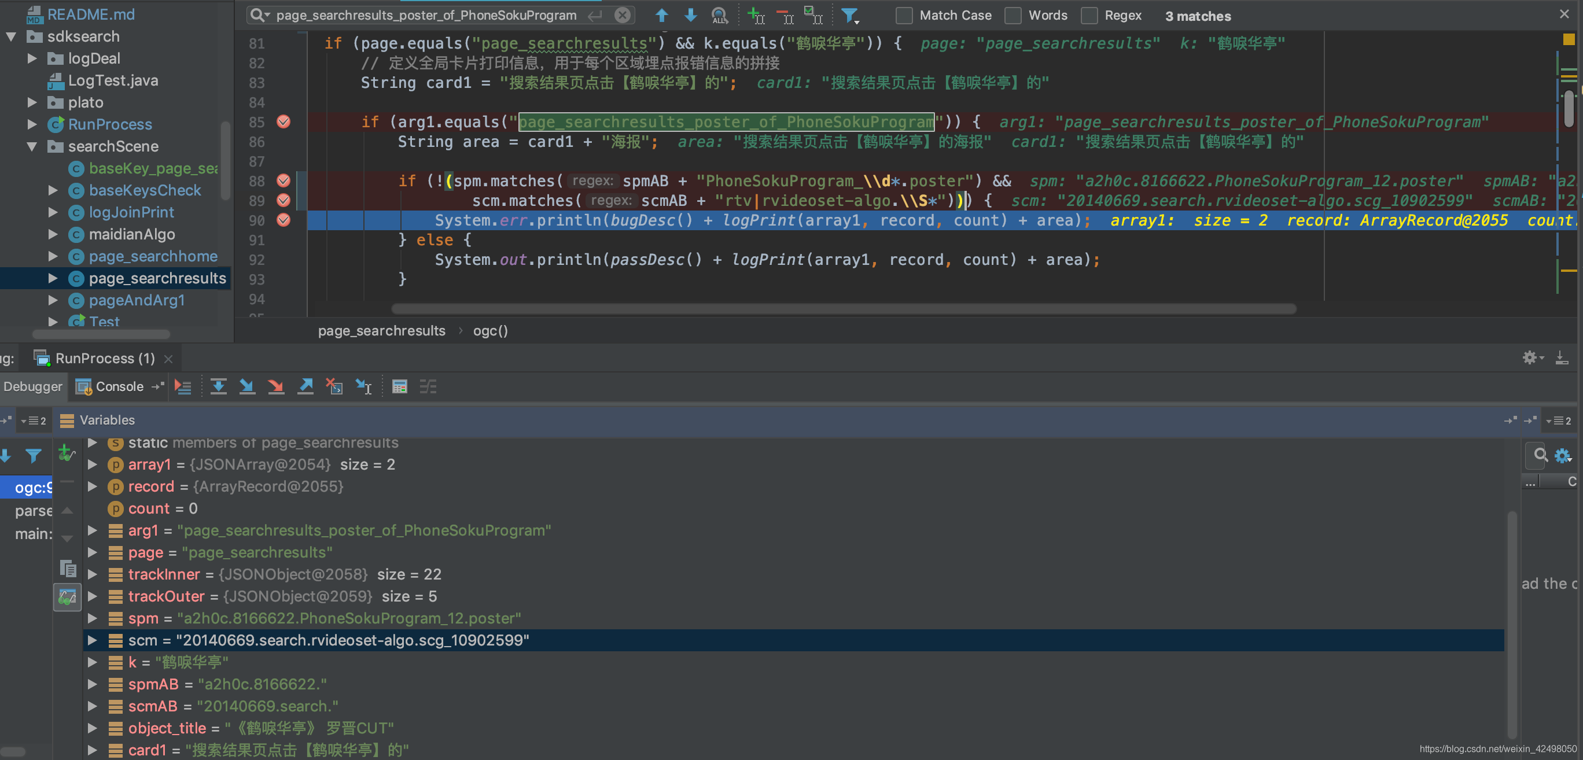Click the Step Out debug icon
This screenshot has width=1583, height=760.
[305, 386]
